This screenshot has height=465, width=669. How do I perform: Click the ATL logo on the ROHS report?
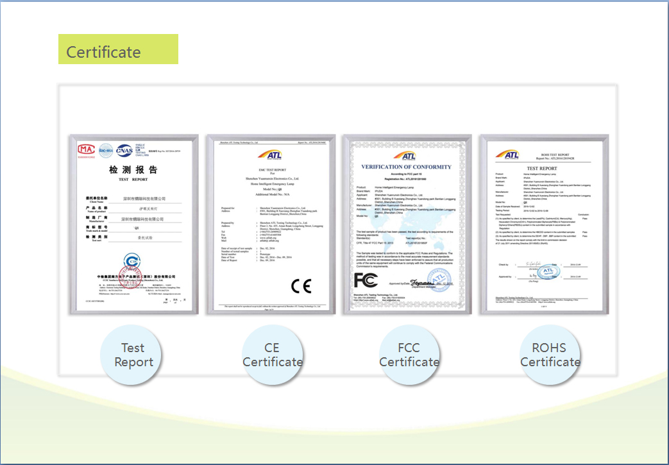507,155
